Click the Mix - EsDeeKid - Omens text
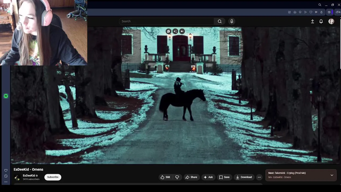The image size is (341, 192). click(x=279, y=177)
